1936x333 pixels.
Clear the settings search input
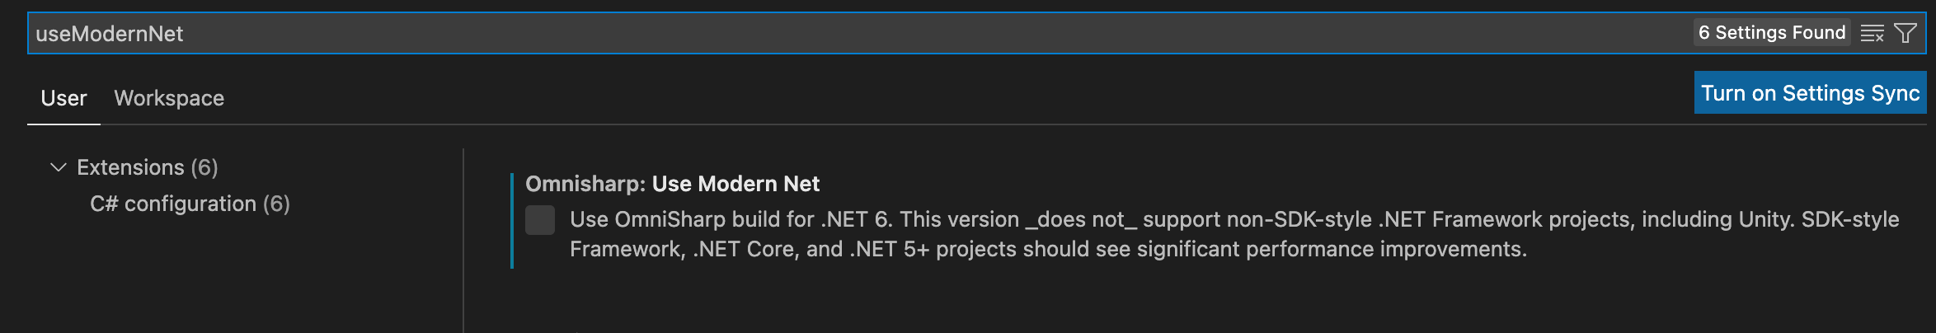[x=1872, y=34]
